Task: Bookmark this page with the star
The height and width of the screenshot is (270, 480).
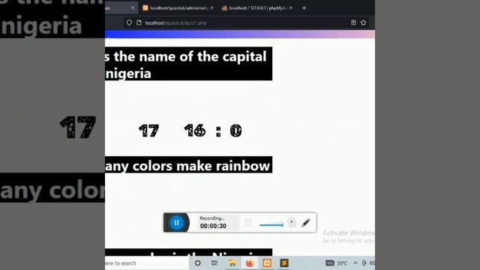Action: pyautogui.click(x=363, y=22)
